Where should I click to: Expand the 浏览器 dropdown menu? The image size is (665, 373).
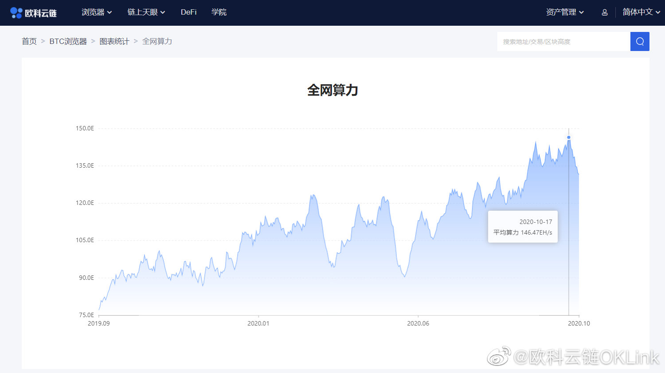coord(97,12)
